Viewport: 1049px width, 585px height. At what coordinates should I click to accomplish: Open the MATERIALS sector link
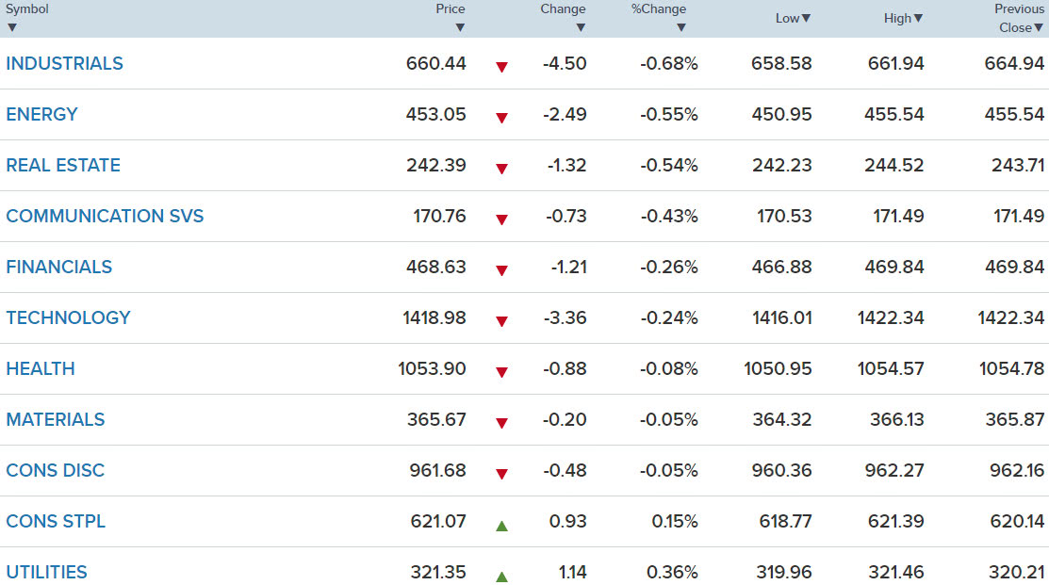pyautogui.click(x=56, y=419)
